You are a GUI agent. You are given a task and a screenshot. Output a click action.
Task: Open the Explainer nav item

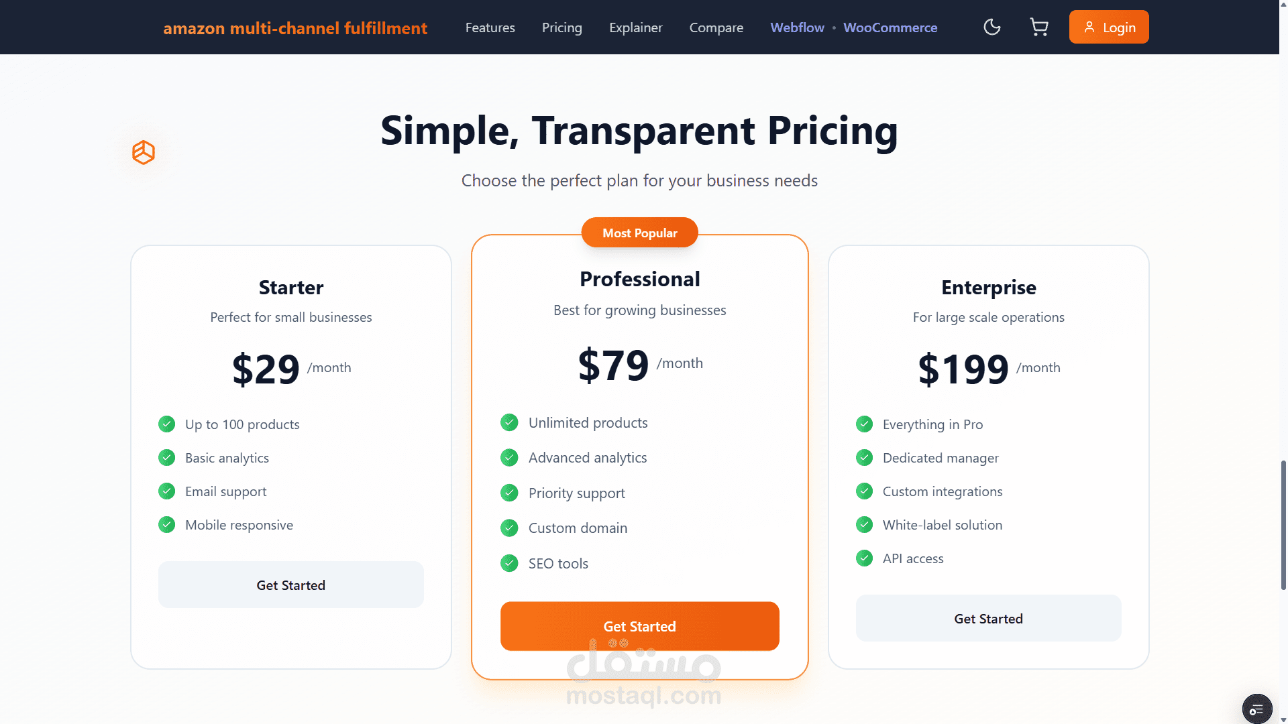tap(635, 27)
